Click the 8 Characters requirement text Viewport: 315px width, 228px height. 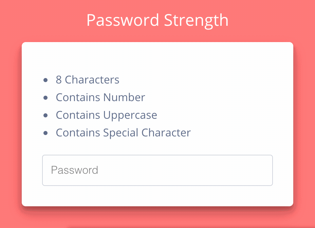pyautogui.click(x=88, y=80)
